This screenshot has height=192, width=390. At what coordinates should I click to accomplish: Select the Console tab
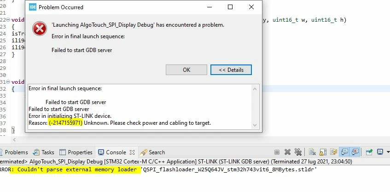tap(112, 152)
